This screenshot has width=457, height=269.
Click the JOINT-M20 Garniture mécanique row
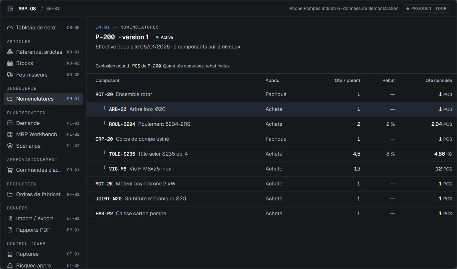pos(272,199)
